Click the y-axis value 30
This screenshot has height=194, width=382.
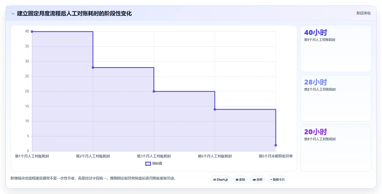coord(27,61)
